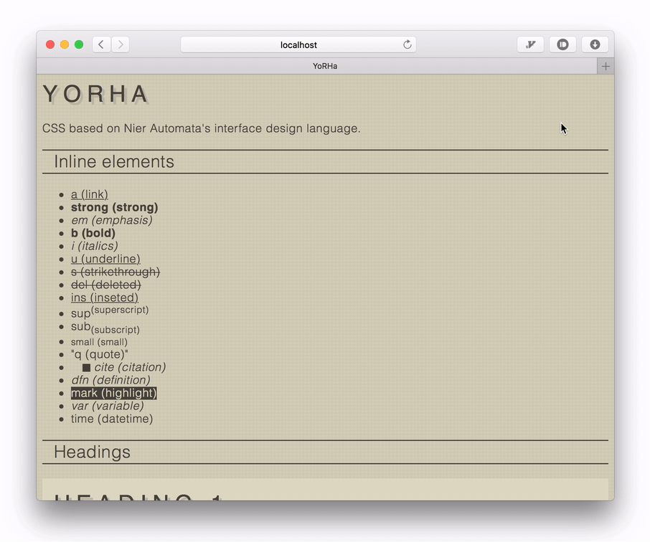The width and height of the screenshot is (650, 542).
Task: Click the 'dfn (definition)' text
Action: point(110,380)
